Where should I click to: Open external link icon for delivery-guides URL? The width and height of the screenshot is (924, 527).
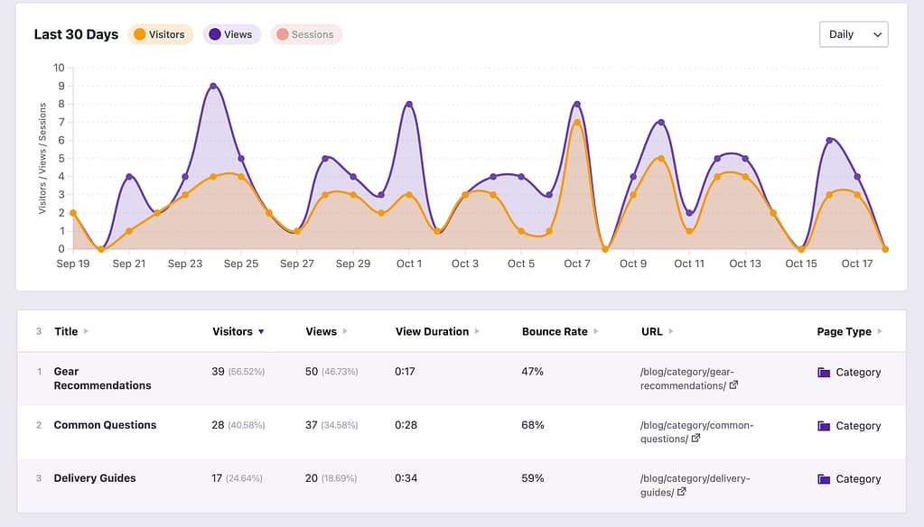tap(681, 492)
